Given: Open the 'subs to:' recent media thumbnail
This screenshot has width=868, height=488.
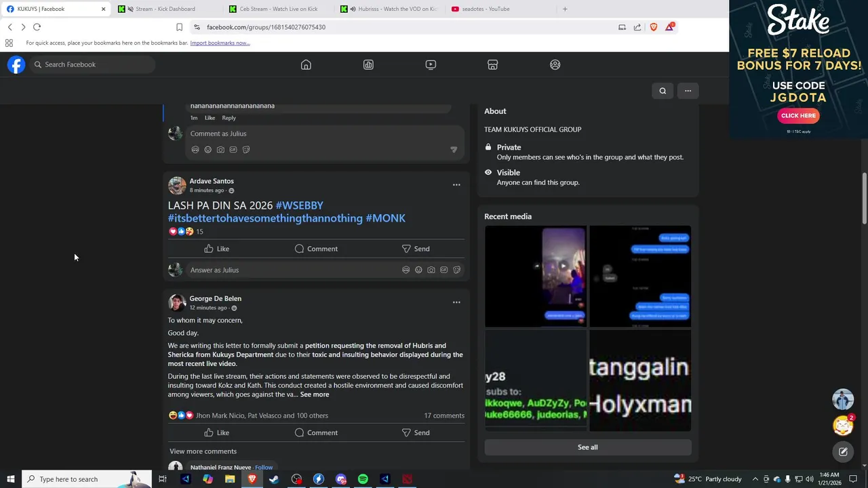Looking at the screenshot, I should [536, 381].
